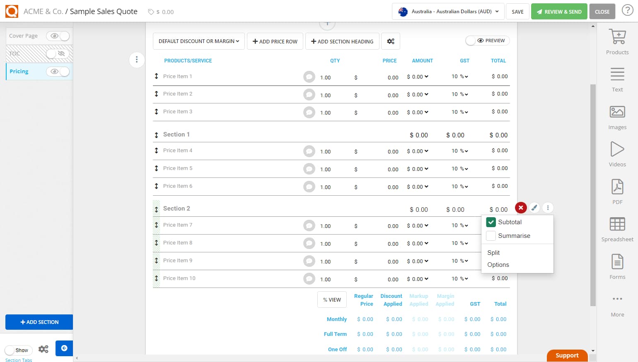638x362 pixels.
Task: Expand the Default Discount or Margin dropdown
Action: (x=198, y=41)
